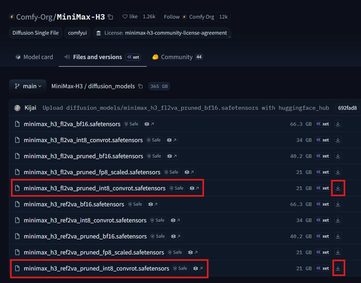Open minimax_h3_fl2va_bf16.safetensors
361x283 pixels.
pyautogui.click(x=72, y=124)
